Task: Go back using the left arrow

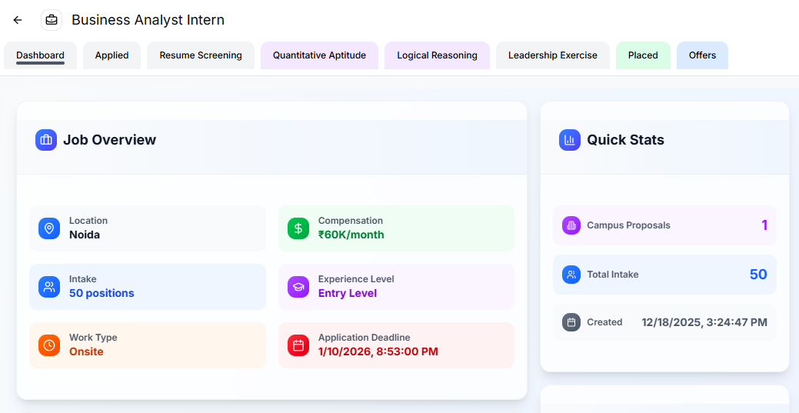Action: pyautogui.click(x=18, y=20)
